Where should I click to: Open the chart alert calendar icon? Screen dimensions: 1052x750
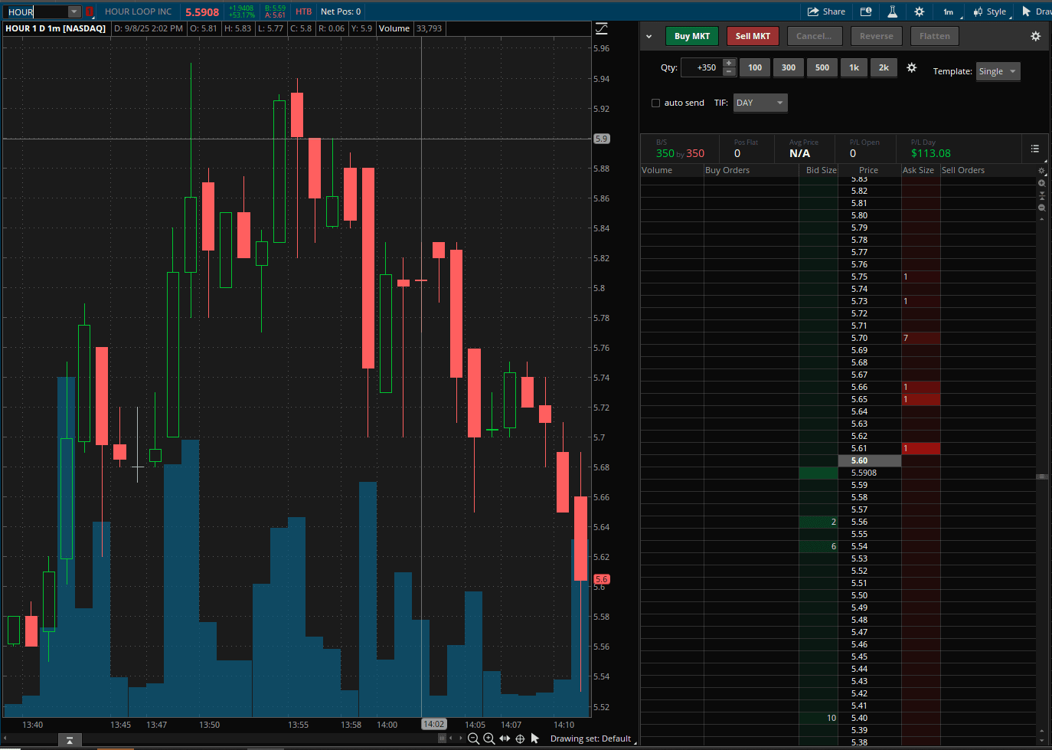(866, 11)
